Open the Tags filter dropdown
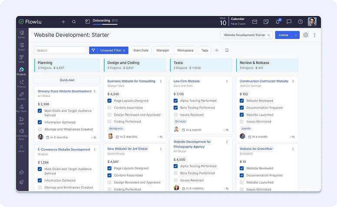This screenshot has height=207, width=337. tap(205, 50)
